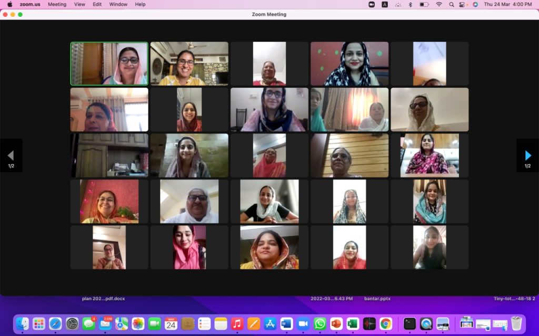Click the Zoom camera status menu bar icon
The width and height of the screenshot is (539, 336).
point(372,4)
